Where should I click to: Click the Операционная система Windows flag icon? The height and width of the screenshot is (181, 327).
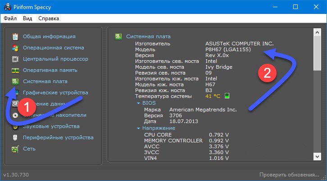click(x=15, y=48)
